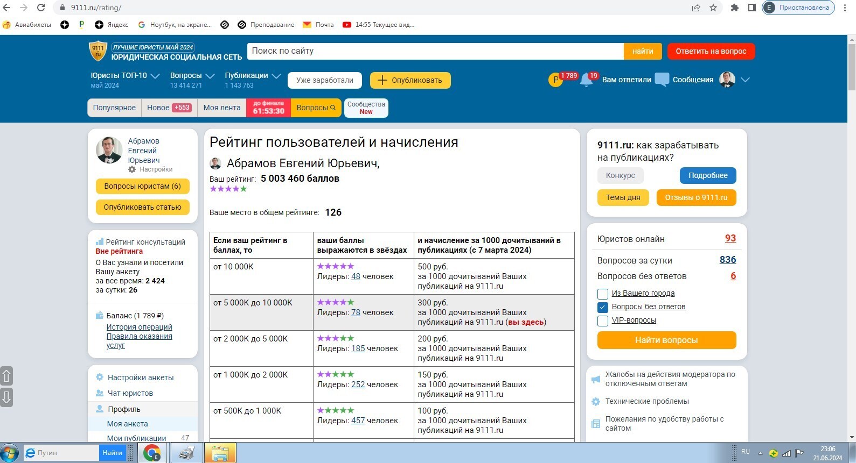Switch to the Популярное tab

point(114,108)
